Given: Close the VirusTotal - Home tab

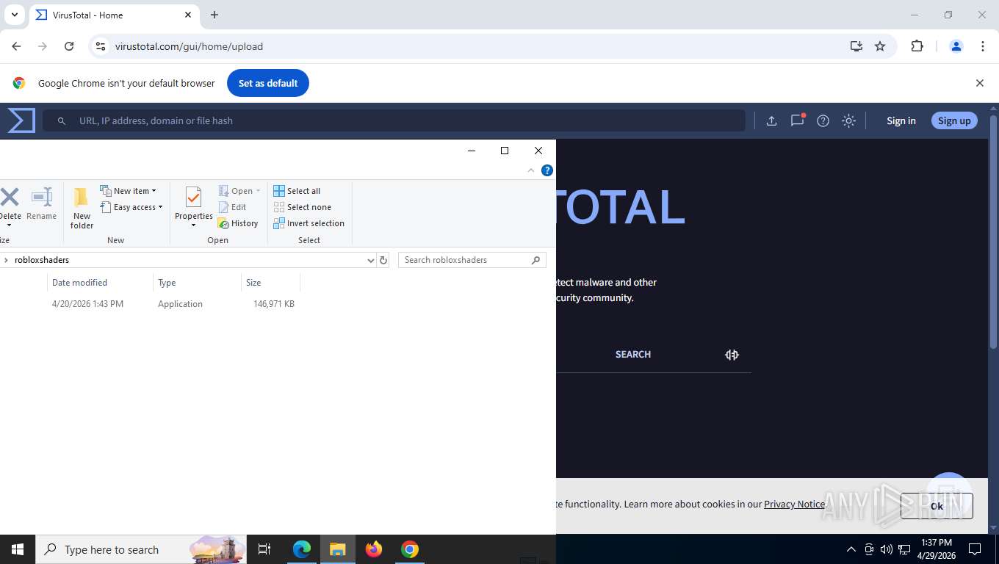Looking at the screenshot, I should click(188, 15).
